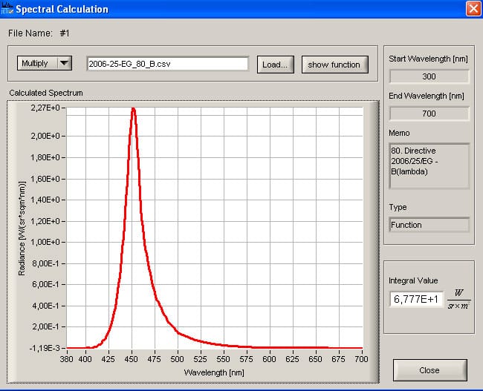Viewport: 483px width, 391px height.
Task: Click the 450 tick label on x-axis
Action: click(132, 359)
